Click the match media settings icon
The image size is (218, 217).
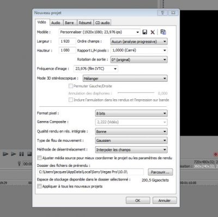163,32
